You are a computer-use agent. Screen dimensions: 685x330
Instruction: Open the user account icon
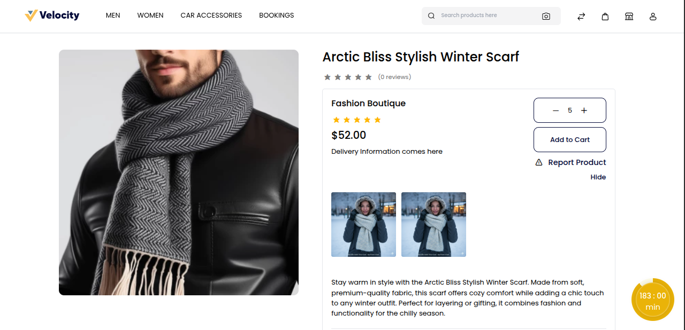[x=653, y=17]
